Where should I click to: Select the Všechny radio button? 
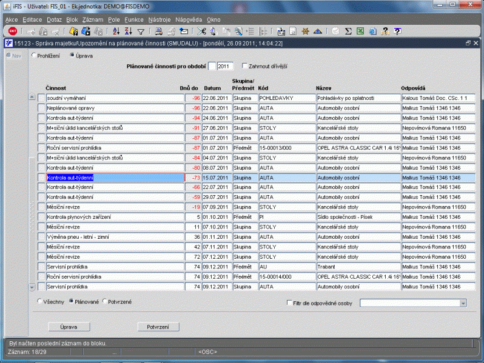[39, 301]
